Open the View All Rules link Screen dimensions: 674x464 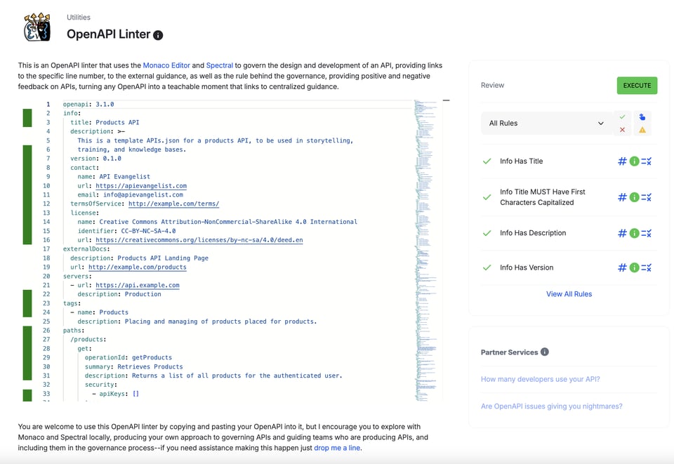(569, 294)
